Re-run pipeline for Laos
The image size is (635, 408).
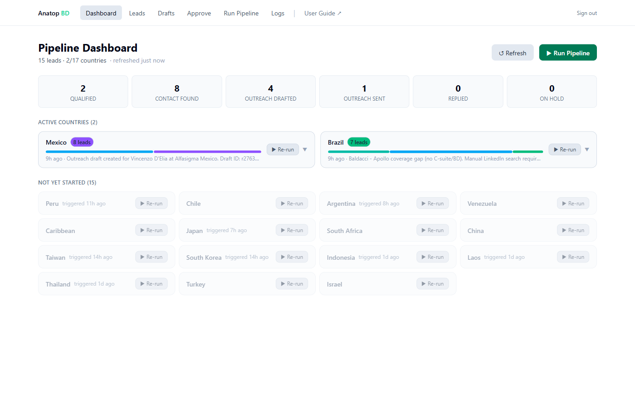pos(573,257)
